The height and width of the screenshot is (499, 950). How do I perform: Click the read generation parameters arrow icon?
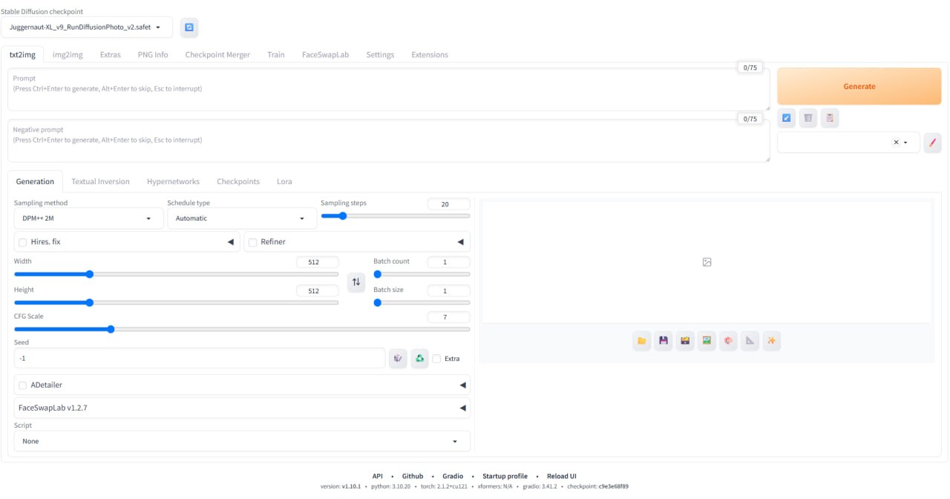click(787, 118)
